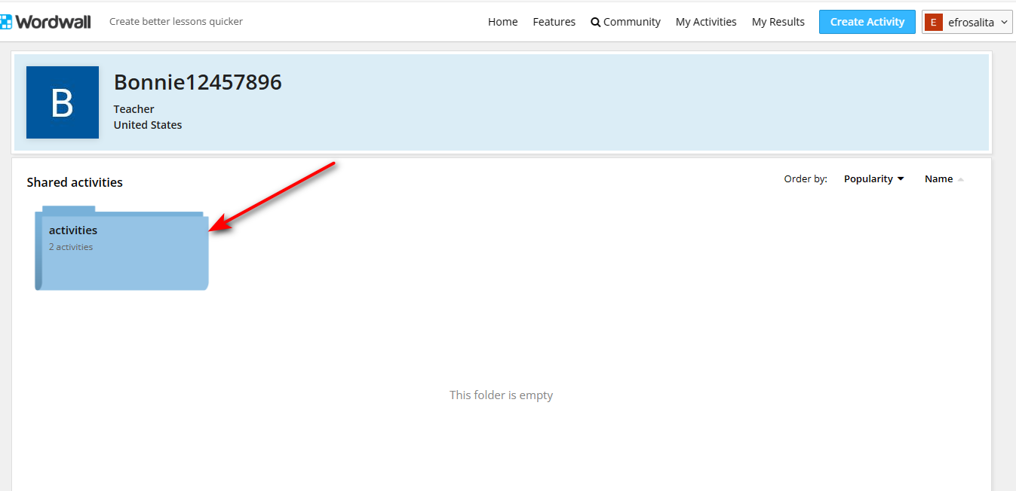Click the down arrow beside Popularity
Image resolution: width=1016 pixels, height=491 pixels.
(901, 179)
